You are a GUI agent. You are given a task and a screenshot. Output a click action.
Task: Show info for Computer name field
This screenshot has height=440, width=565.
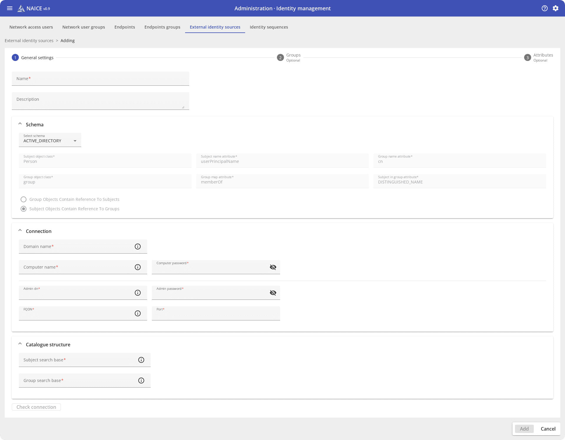point(138,267)
